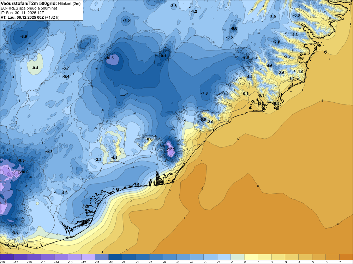
Task: Click the -5.5 temperature value
Action: [x=230, y=37]
